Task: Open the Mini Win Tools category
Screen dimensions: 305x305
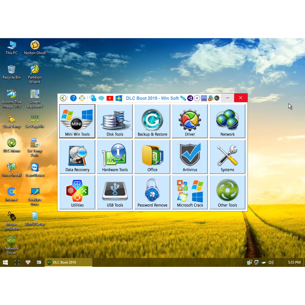Action: [x=77, y=121]
